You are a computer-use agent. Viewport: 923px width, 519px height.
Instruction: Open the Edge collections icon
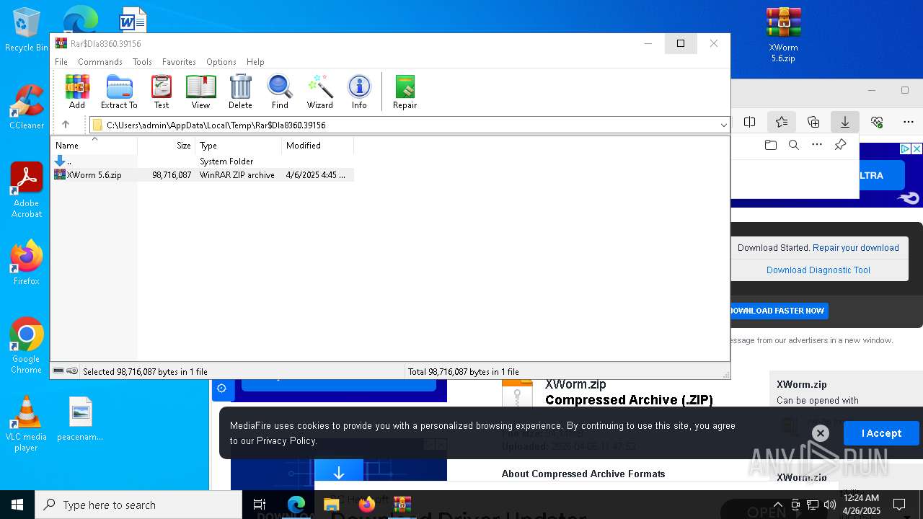coord(813,122)
